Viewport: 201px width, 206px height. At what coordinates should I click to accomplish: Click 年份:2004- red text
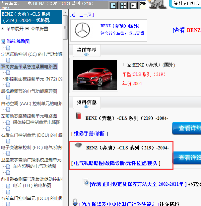pyautogui.click(x=133, y=84)
